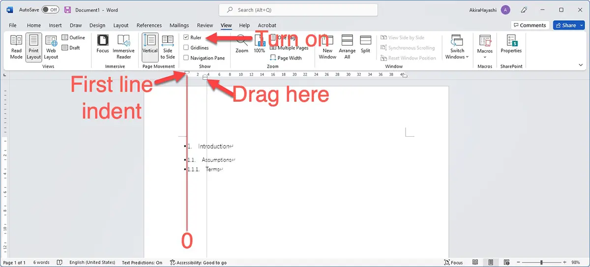
Task: Click the tab selector at ruler's left end
Action: click(4, 75)
